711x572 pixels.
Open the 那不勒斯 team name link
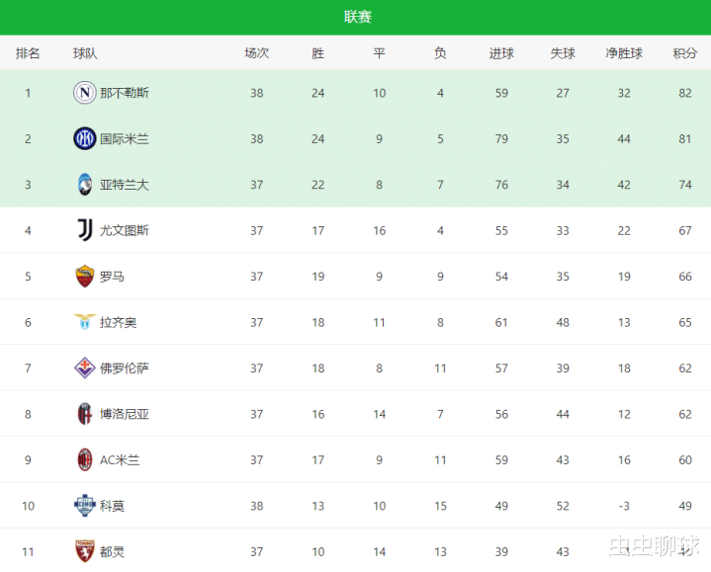125,93
